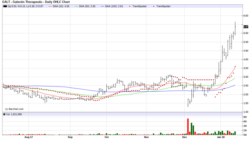The height and width of the screenshot is (144, 252).
Task: Click the Nov date axis label
Action: tap(146, 137)
